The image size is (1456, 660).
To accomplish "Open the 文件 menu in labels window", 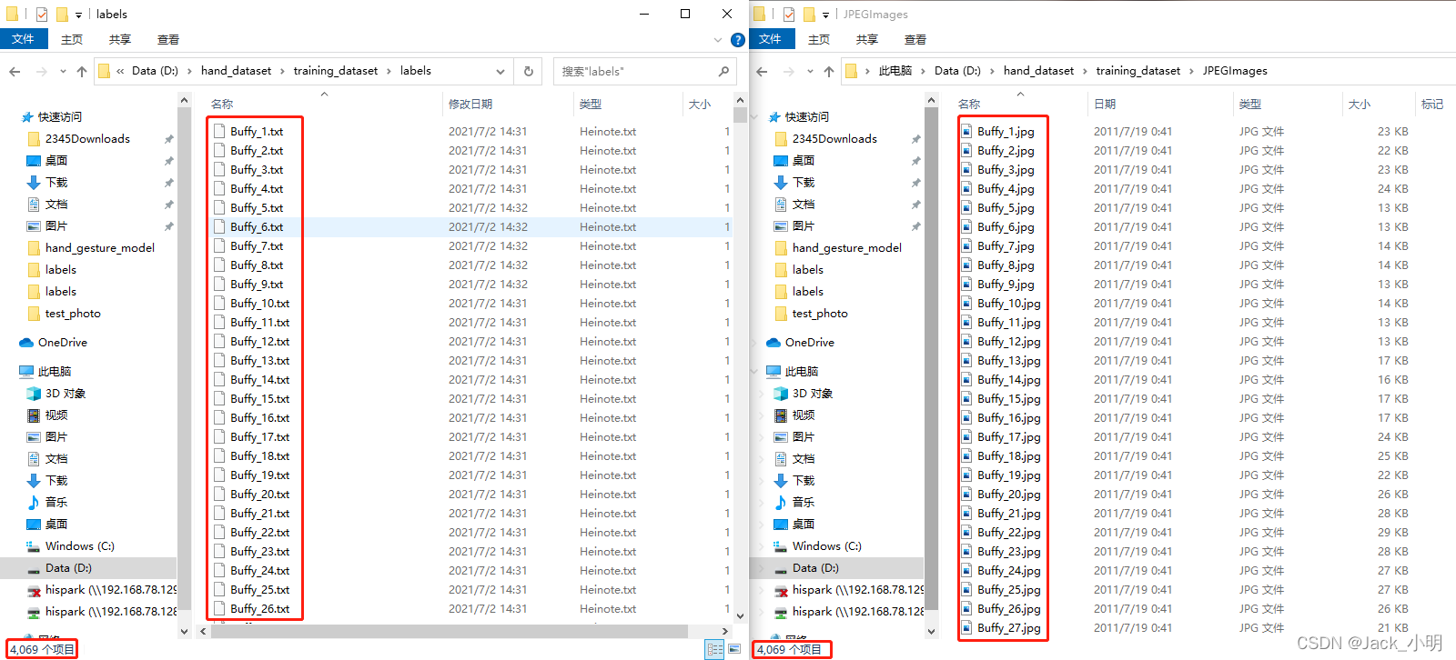I will tap(23, 39).
